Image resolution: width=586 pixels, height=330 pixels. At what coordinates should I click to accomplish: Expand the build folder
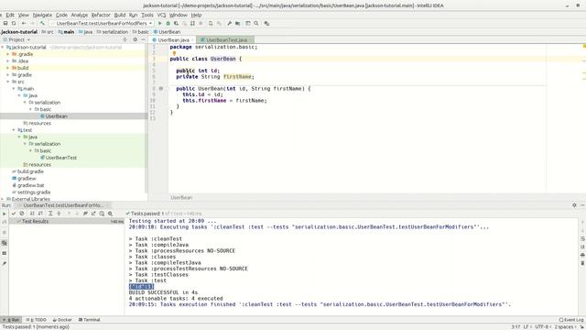(8, 68)
